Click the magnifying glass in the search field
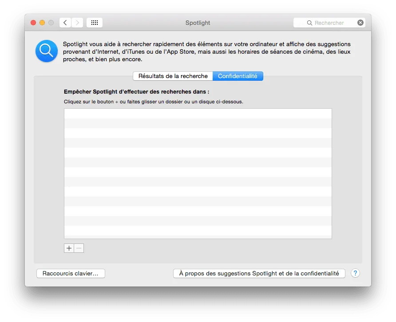This screenshot has height=322, width=396. (x=309, y=23)
